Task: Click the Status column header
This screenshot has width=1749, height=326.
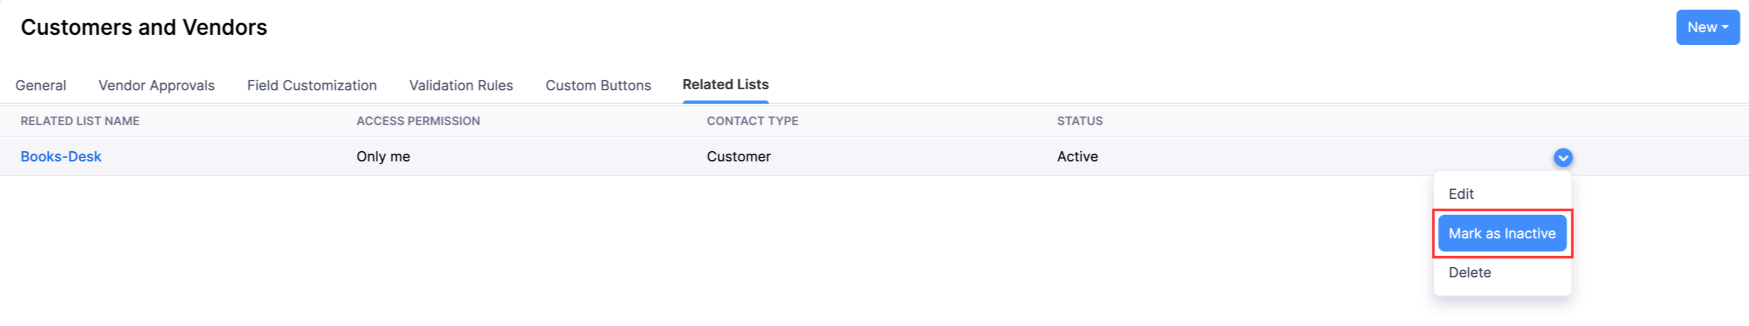Action: pos(1080,121)
